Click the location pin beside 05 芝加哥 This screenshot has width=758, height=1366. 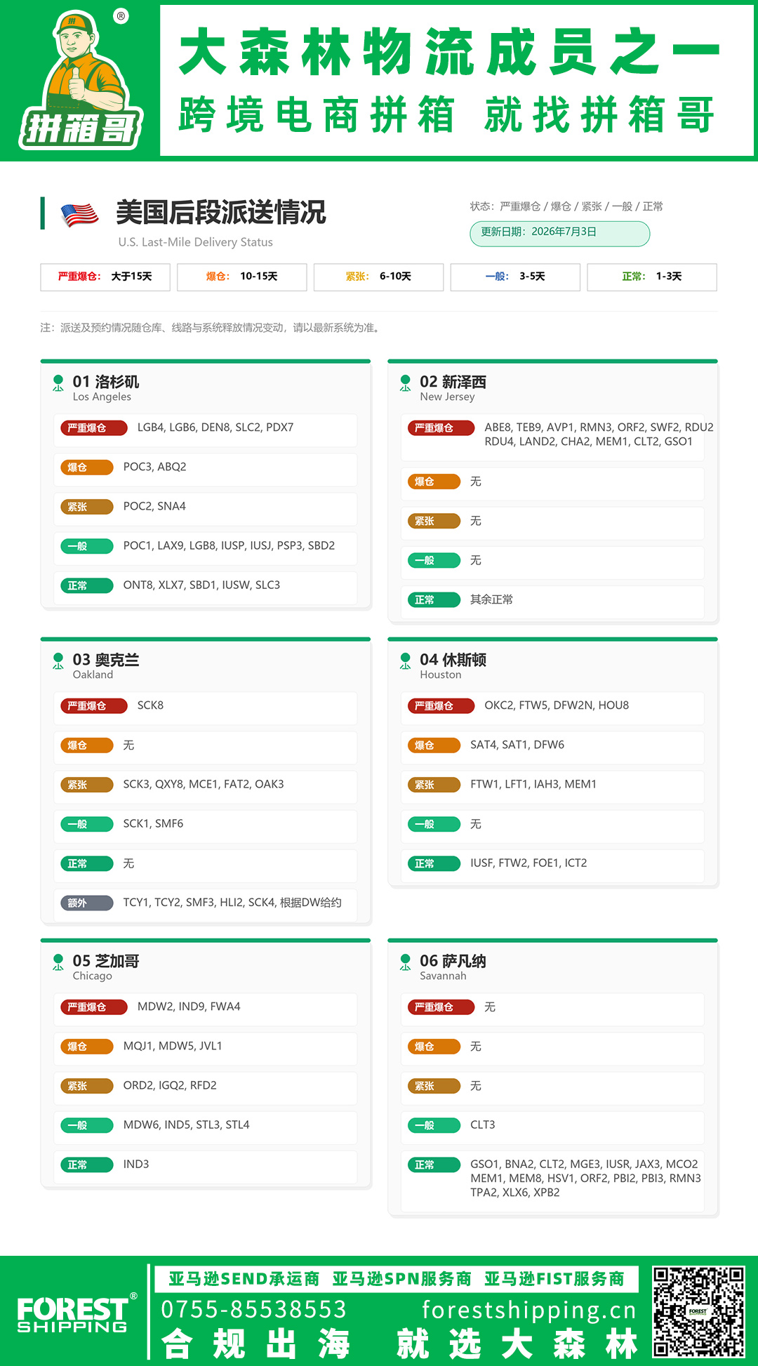[58, 962]
